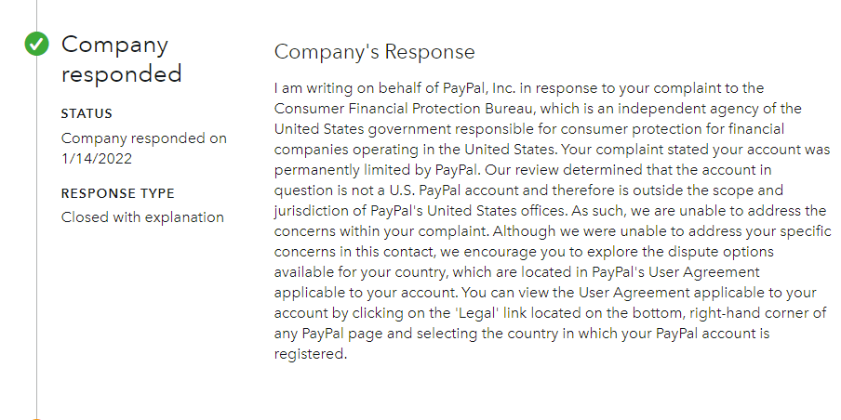Click 'Company responded on' status text

pyautogui.click(x=144, y=138)
